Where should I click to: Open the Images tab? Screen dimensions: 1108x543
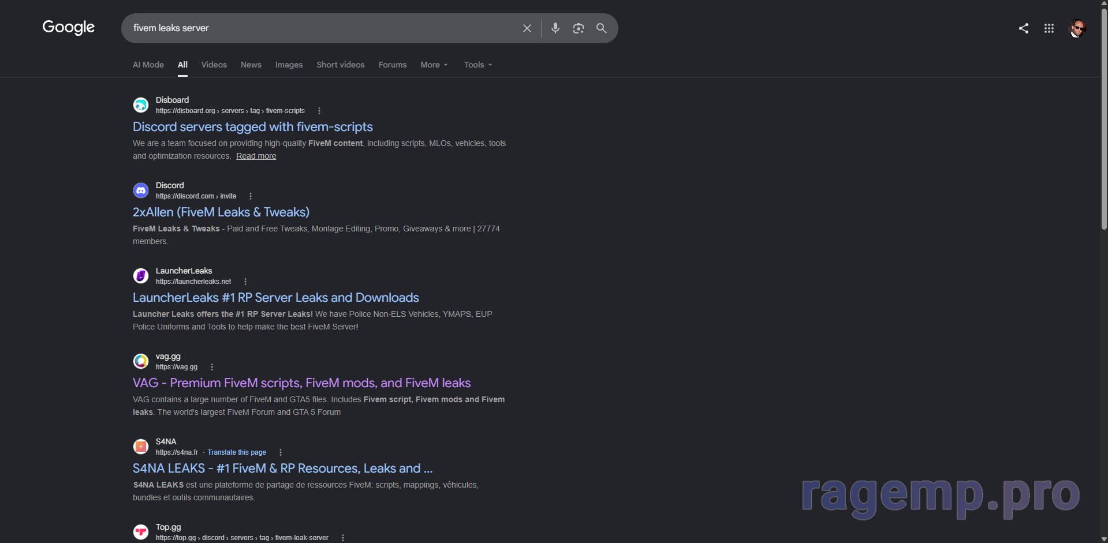289,65
